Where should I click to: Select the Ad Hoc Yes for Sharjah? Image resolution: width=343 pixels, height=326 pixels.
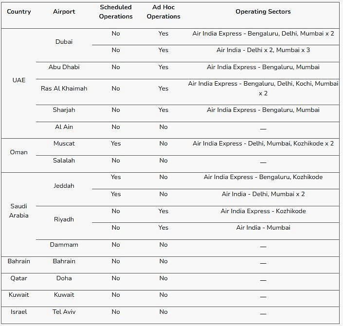point(163,110)
